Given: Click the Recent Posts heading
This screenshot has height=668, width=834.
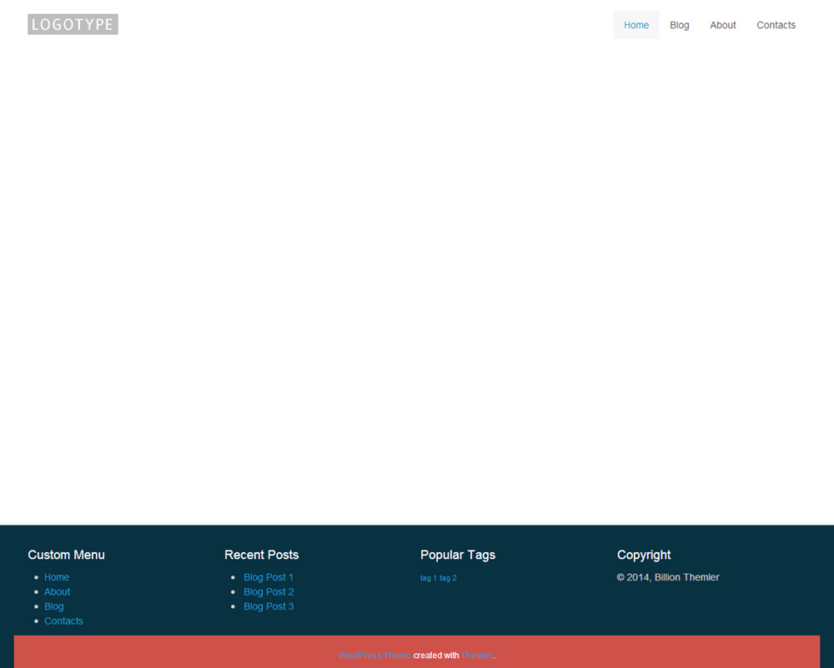Looking at the screenshot, I should click(x=261, y=555).
